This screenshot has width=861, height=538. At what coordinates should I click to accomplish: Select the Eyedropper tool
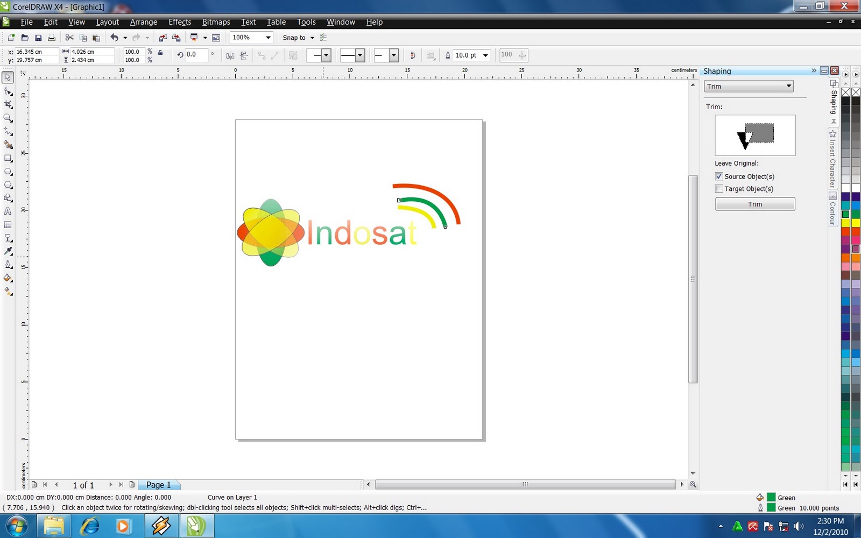(x=8, y=251)
